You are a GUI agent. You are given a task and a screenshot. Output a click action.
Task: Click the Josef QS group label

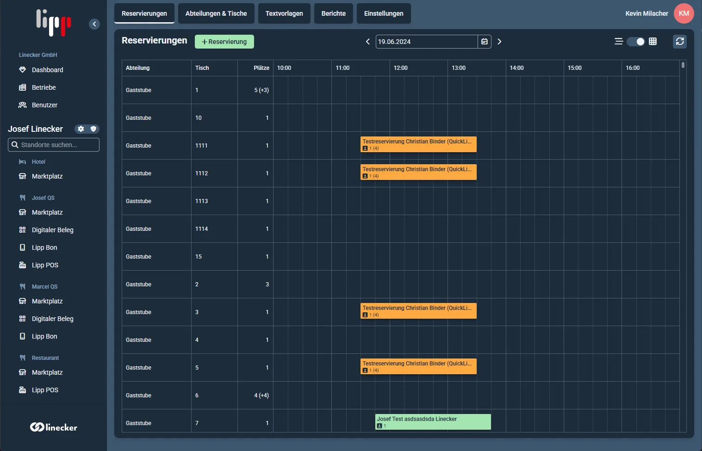pos(43,198)
